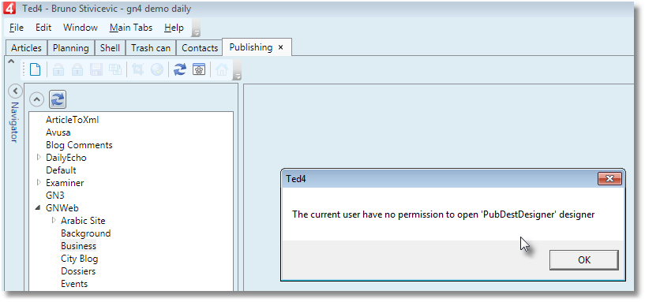Click the floppy disk Save icon
The width and height of the screenshot is (645, 302).
(x=96, y=70)
